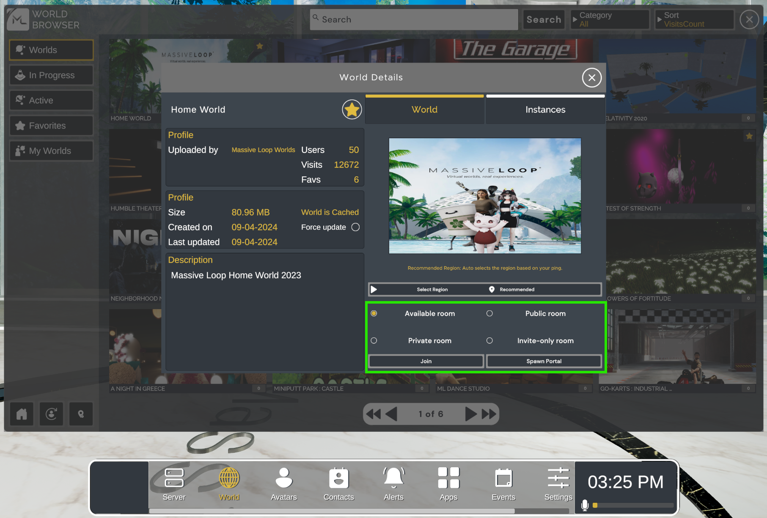Open My Worlds section
This screenshot has height=518, width=767.
[51, 151]
